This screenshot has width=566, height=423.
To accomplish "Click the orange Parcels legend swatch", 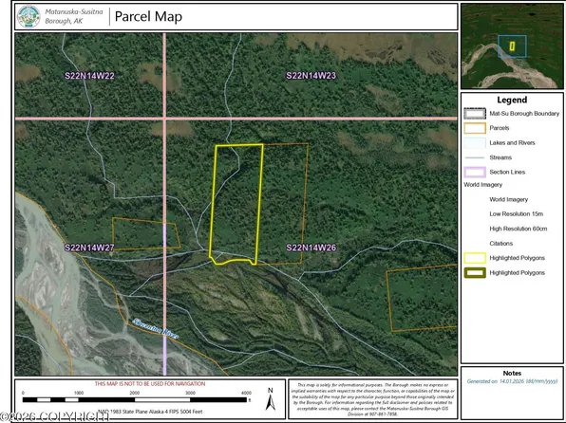I will tap(475, 128).
